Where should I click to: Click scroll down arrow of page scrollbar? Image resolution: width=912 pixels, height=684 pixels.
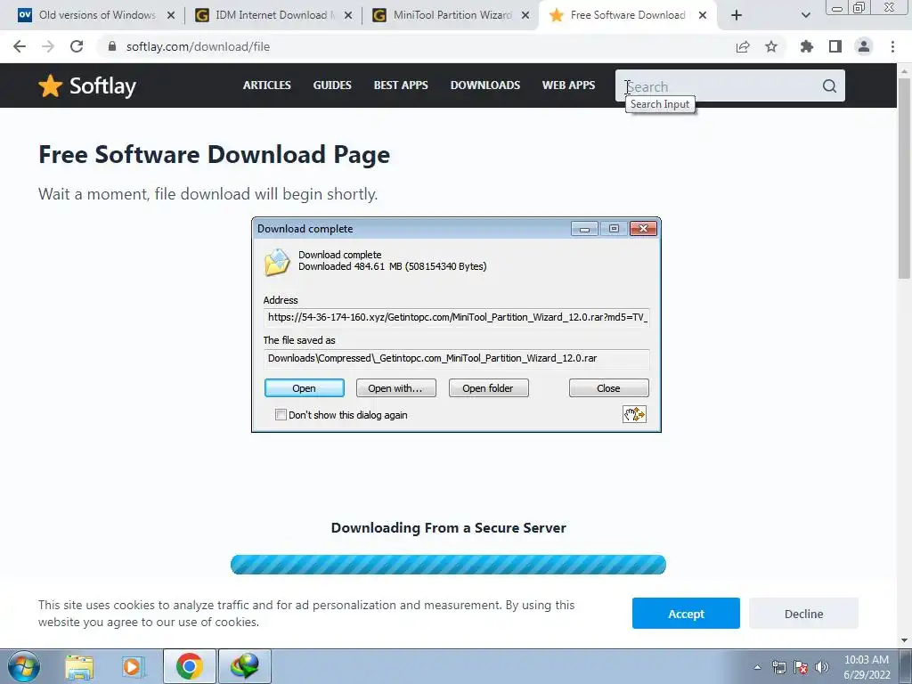tap(905, 640)
